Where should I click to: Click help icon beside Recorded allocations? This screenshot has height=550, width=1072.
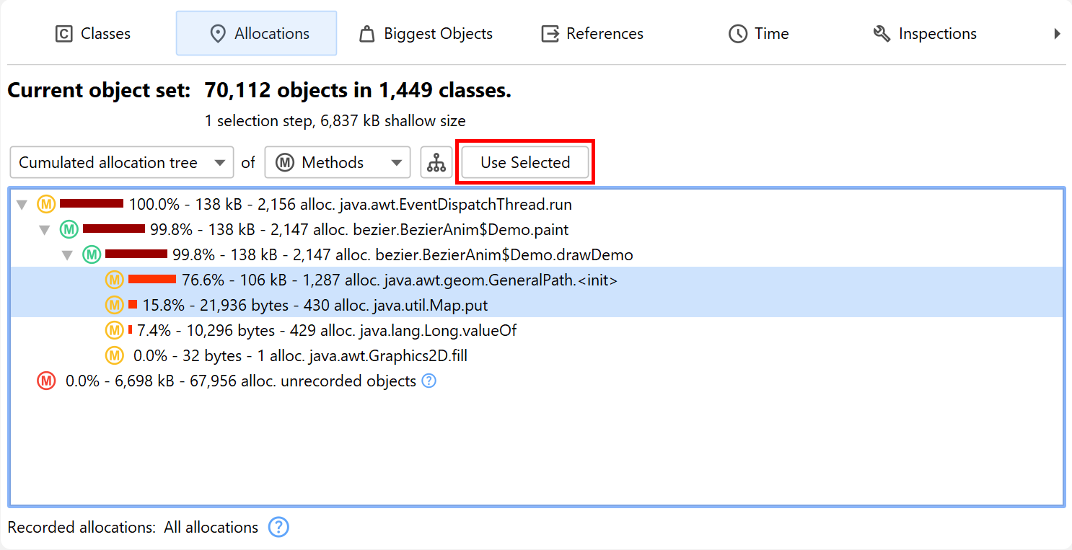click(278, 528)
